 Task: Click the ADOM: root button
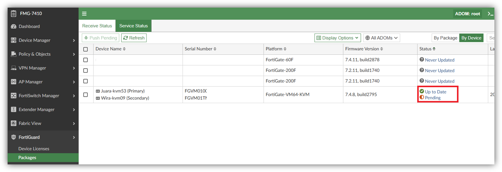(x=467, y=14)
